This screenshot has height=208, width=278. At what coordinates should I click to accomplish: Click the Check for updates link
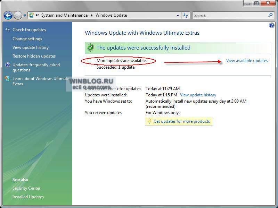pyautogui.click(x=29, y=30)
